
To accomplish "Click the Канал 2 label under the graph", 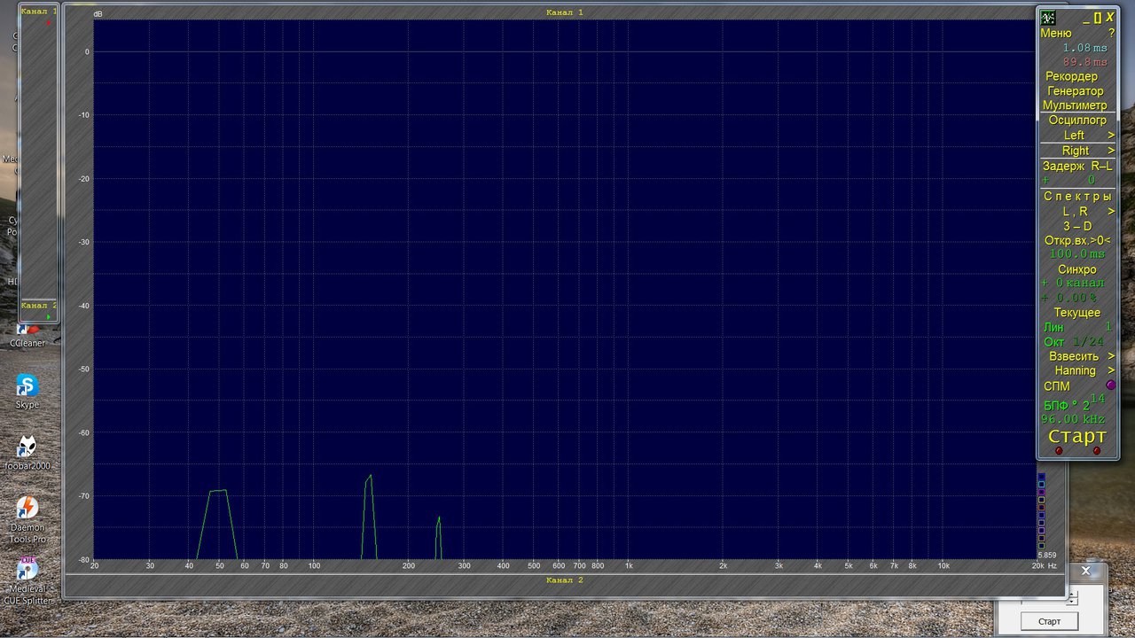I will coord(565,580).
